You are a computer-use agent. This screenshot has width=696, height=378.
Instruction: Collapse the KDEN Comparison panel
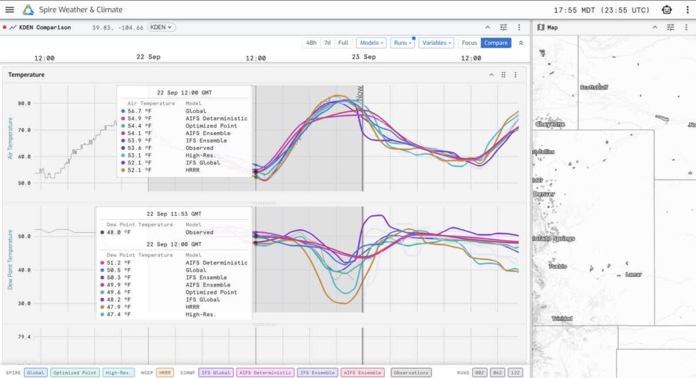tap(488, 27)
